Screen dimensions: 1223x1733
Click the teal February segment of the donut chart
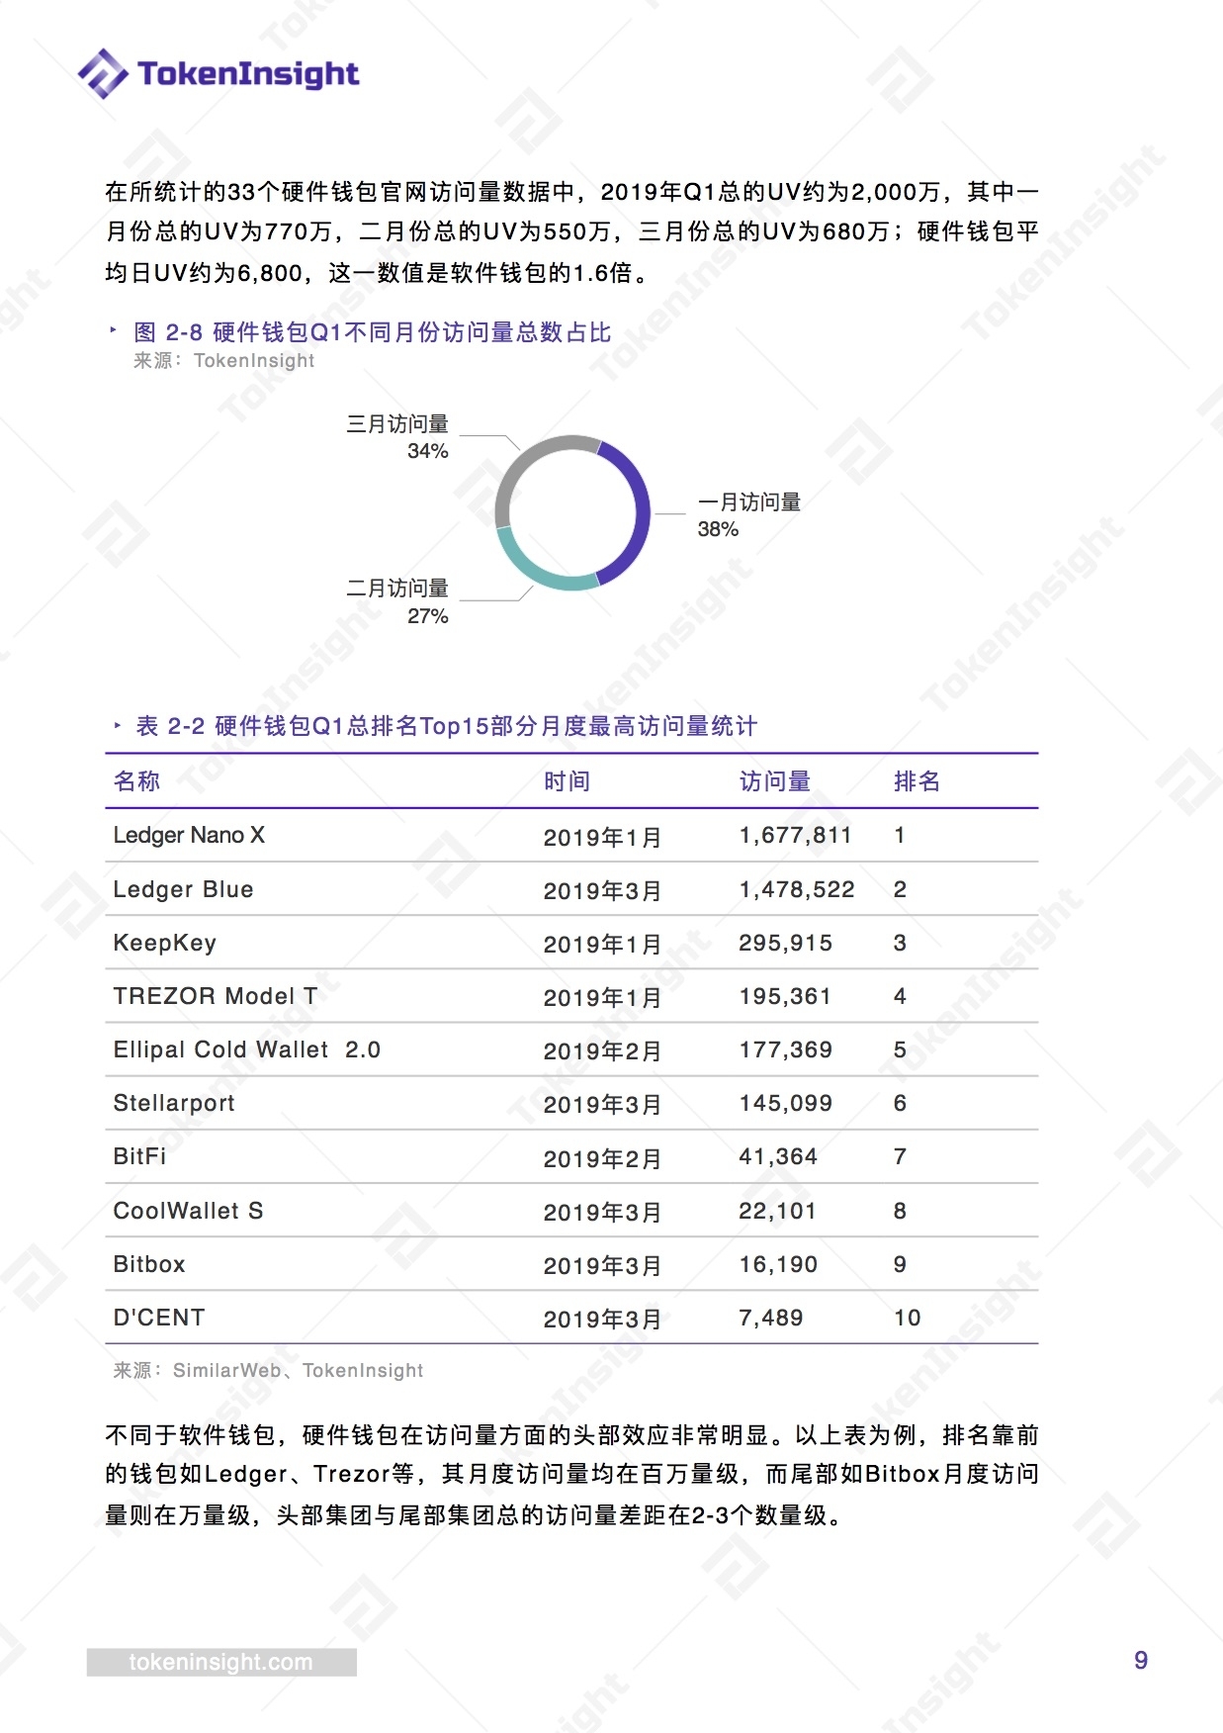point(539,568)
